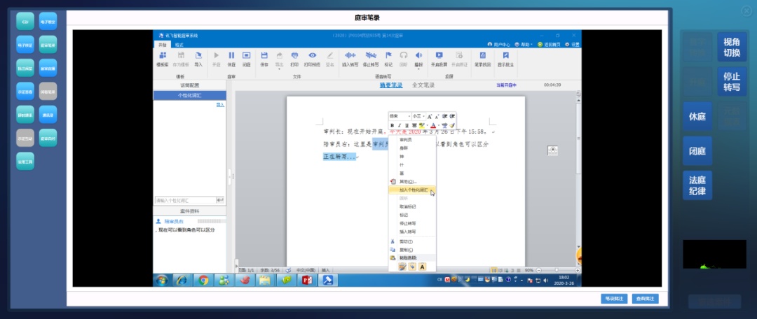Choose 复制(C) in the context menu
The width and height of the screenshot is (757, 319).
[x=412, y=250]
